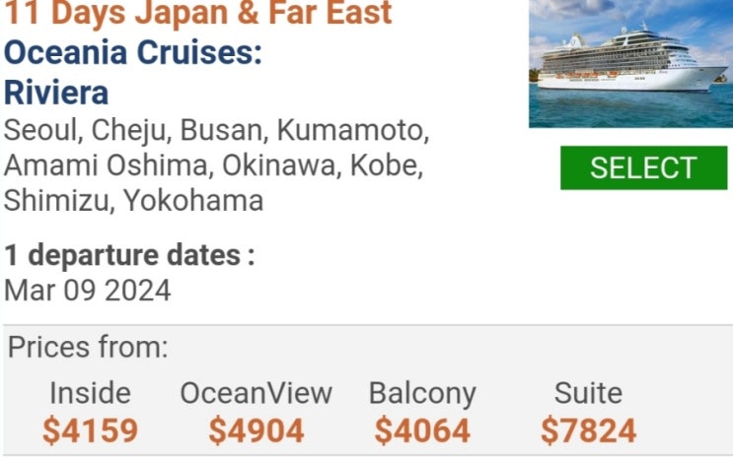Open the 11 Days Japan & Far East title
The image size is (733, 458).
[198, 14]
